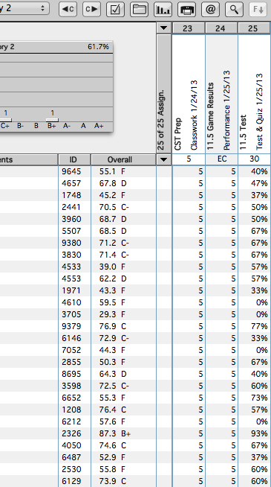Image resolution: width=271 pixels, height=487 pixels.
Task: Click overall grade 87.3 B+
Action: pyautogui.click(x=115, y=433)
